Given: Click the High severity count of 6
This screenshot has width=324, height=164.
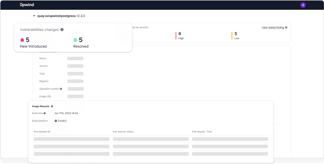Looking at the screenshot, I should (180, 33).
